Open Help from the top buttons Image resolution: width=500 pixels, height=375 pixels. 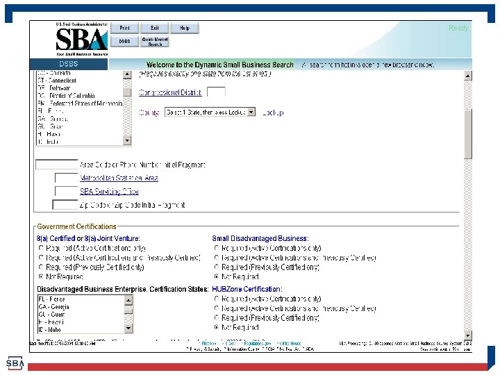point(185,28)
